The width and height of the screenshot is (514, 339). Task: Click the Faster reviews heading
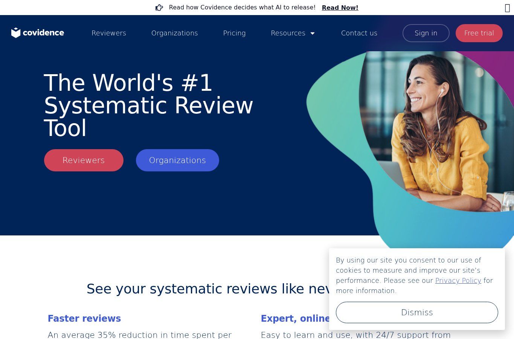[84, 318]
